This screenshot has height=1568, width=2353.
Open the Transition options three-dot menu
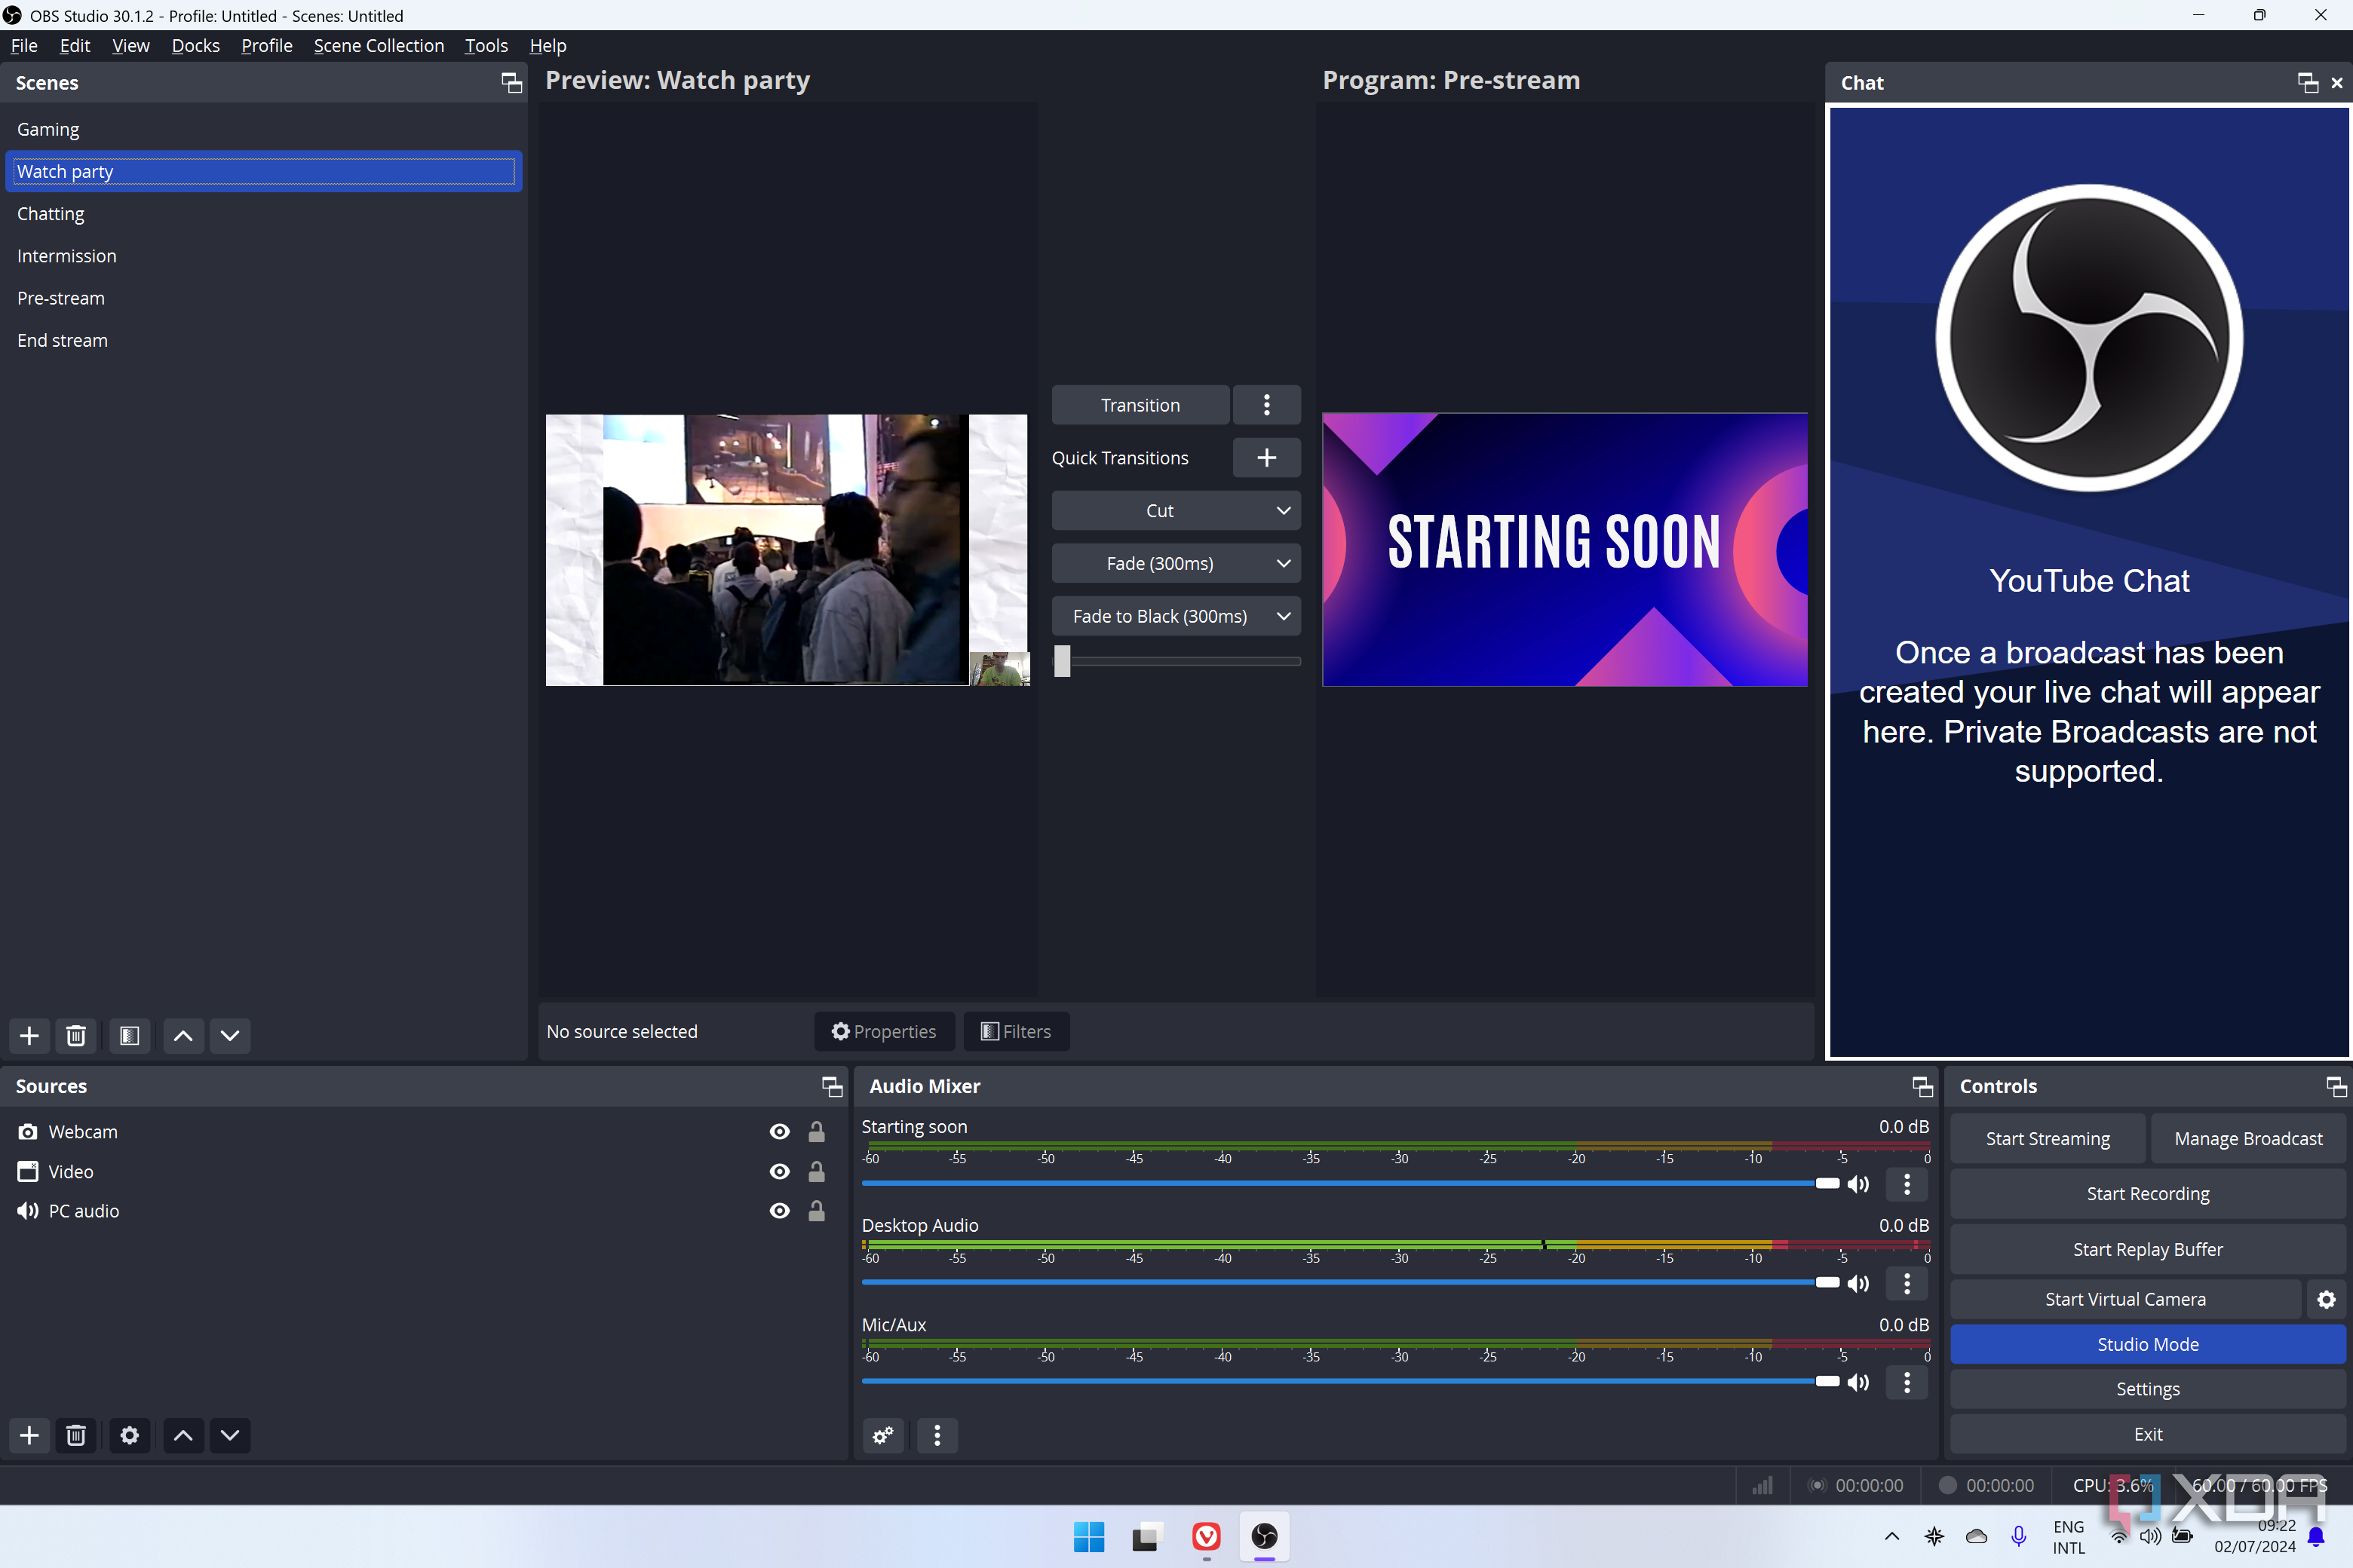(1266, 405)
